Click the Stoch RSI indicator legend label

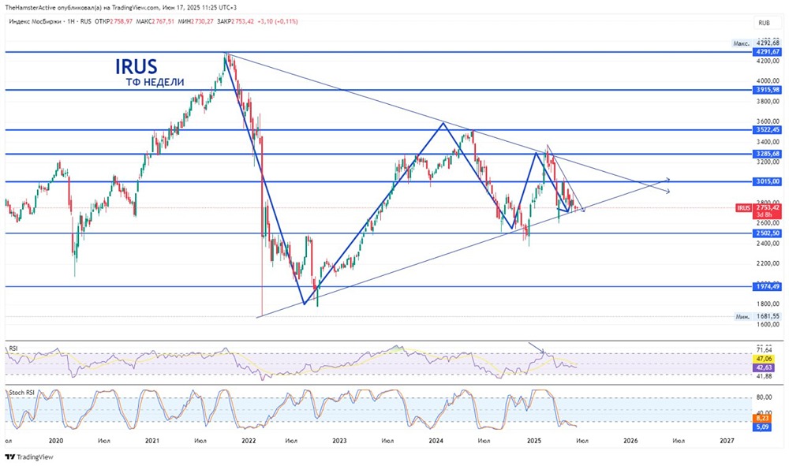pos(21,392)
